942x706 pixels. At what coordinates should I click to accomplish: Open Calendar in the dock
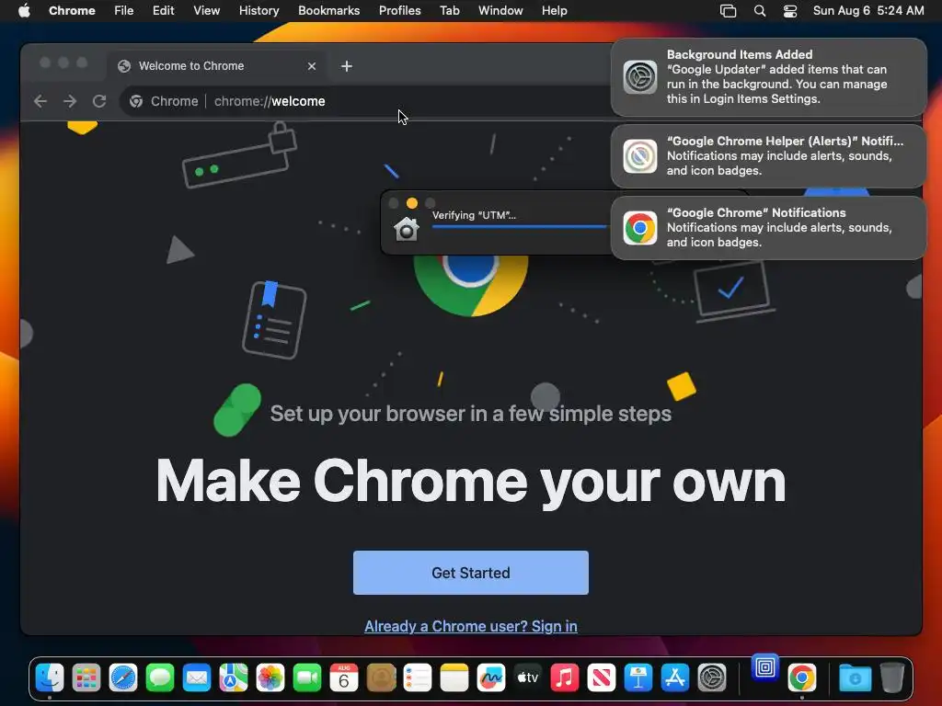click(x=344, y=678)
